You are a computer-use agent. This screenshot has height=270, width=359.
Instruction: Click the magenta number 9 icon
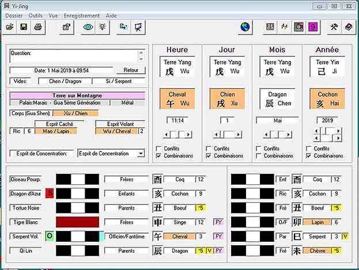point(313,27)
